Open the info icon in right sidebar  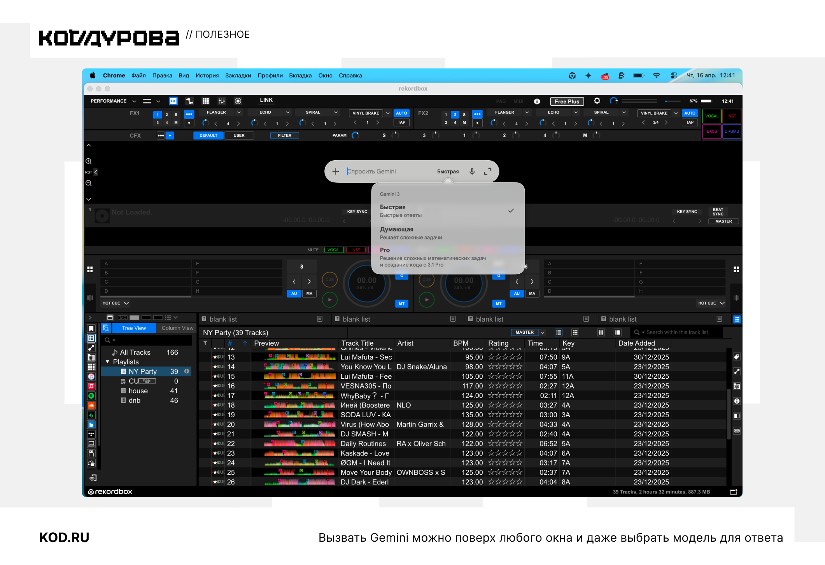pos(737,401)
